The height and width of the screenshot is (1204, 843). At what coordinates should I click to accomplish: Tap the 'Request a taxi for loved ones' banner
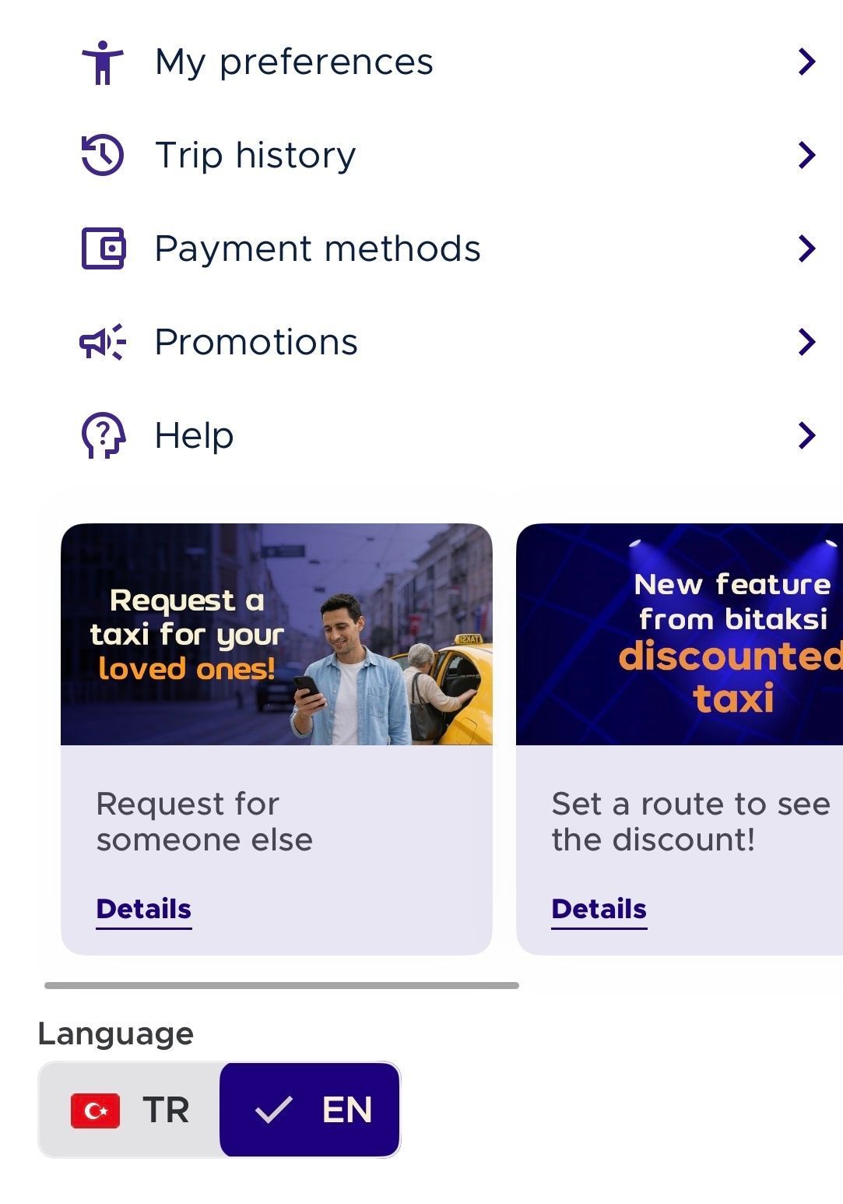click(x=276, y=635)
